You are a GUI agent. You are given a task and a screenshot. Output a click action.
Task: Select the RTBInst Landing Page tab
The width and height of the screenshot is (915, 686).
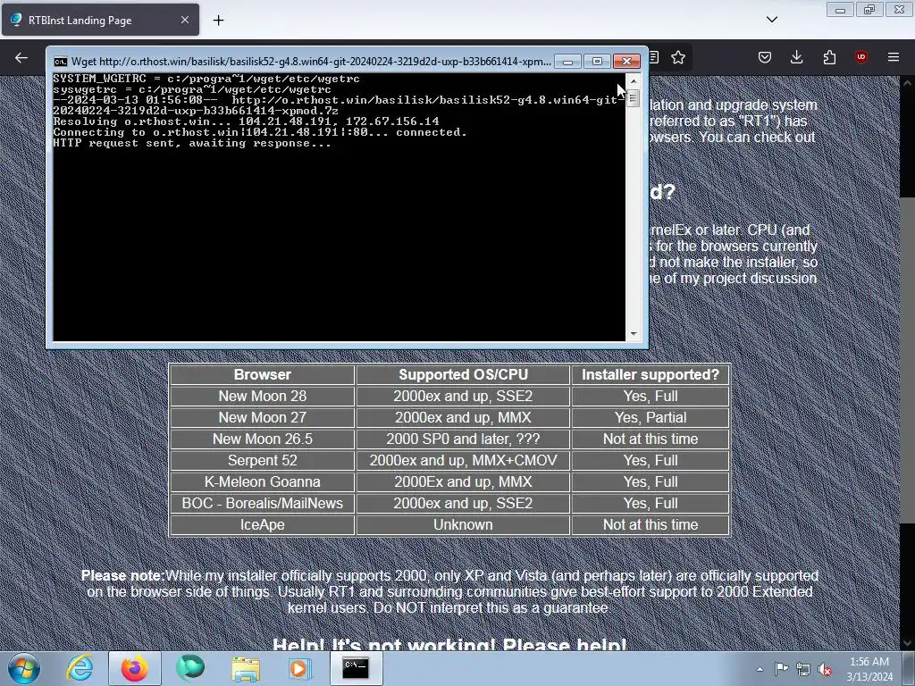(100, 20)
